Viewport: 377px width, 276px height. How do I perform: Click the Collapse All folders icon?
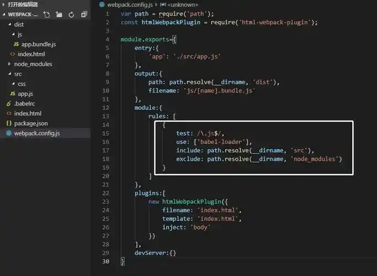[x=84, y=15]
